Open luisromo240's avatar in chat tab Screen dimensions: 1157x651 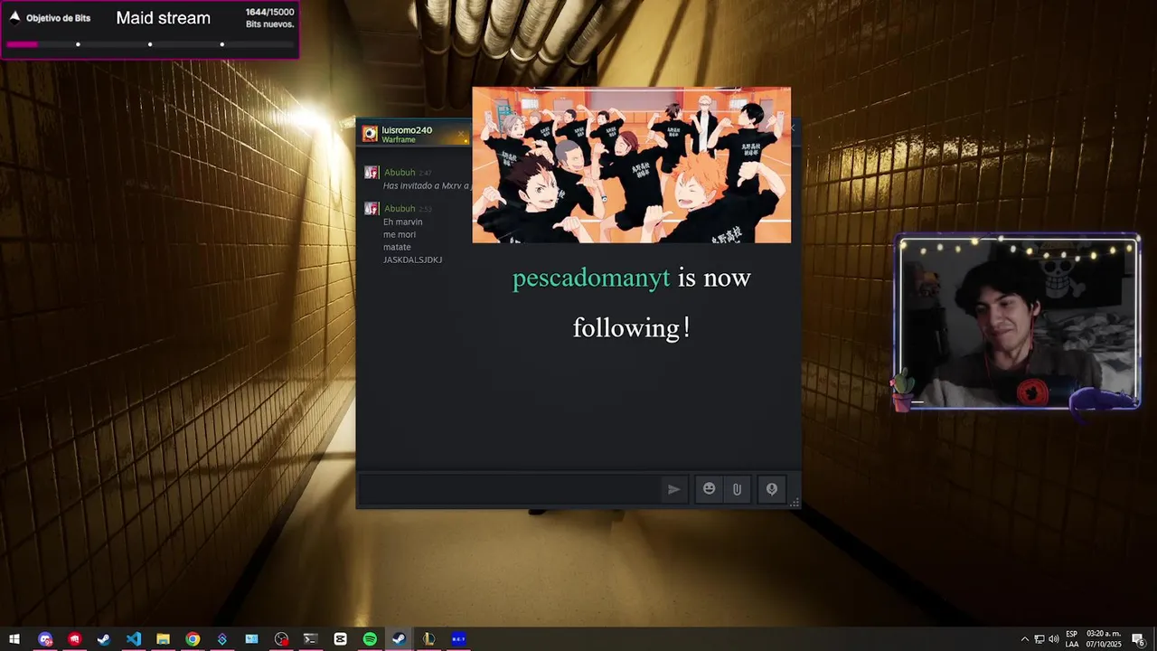[x=370, y=134]
